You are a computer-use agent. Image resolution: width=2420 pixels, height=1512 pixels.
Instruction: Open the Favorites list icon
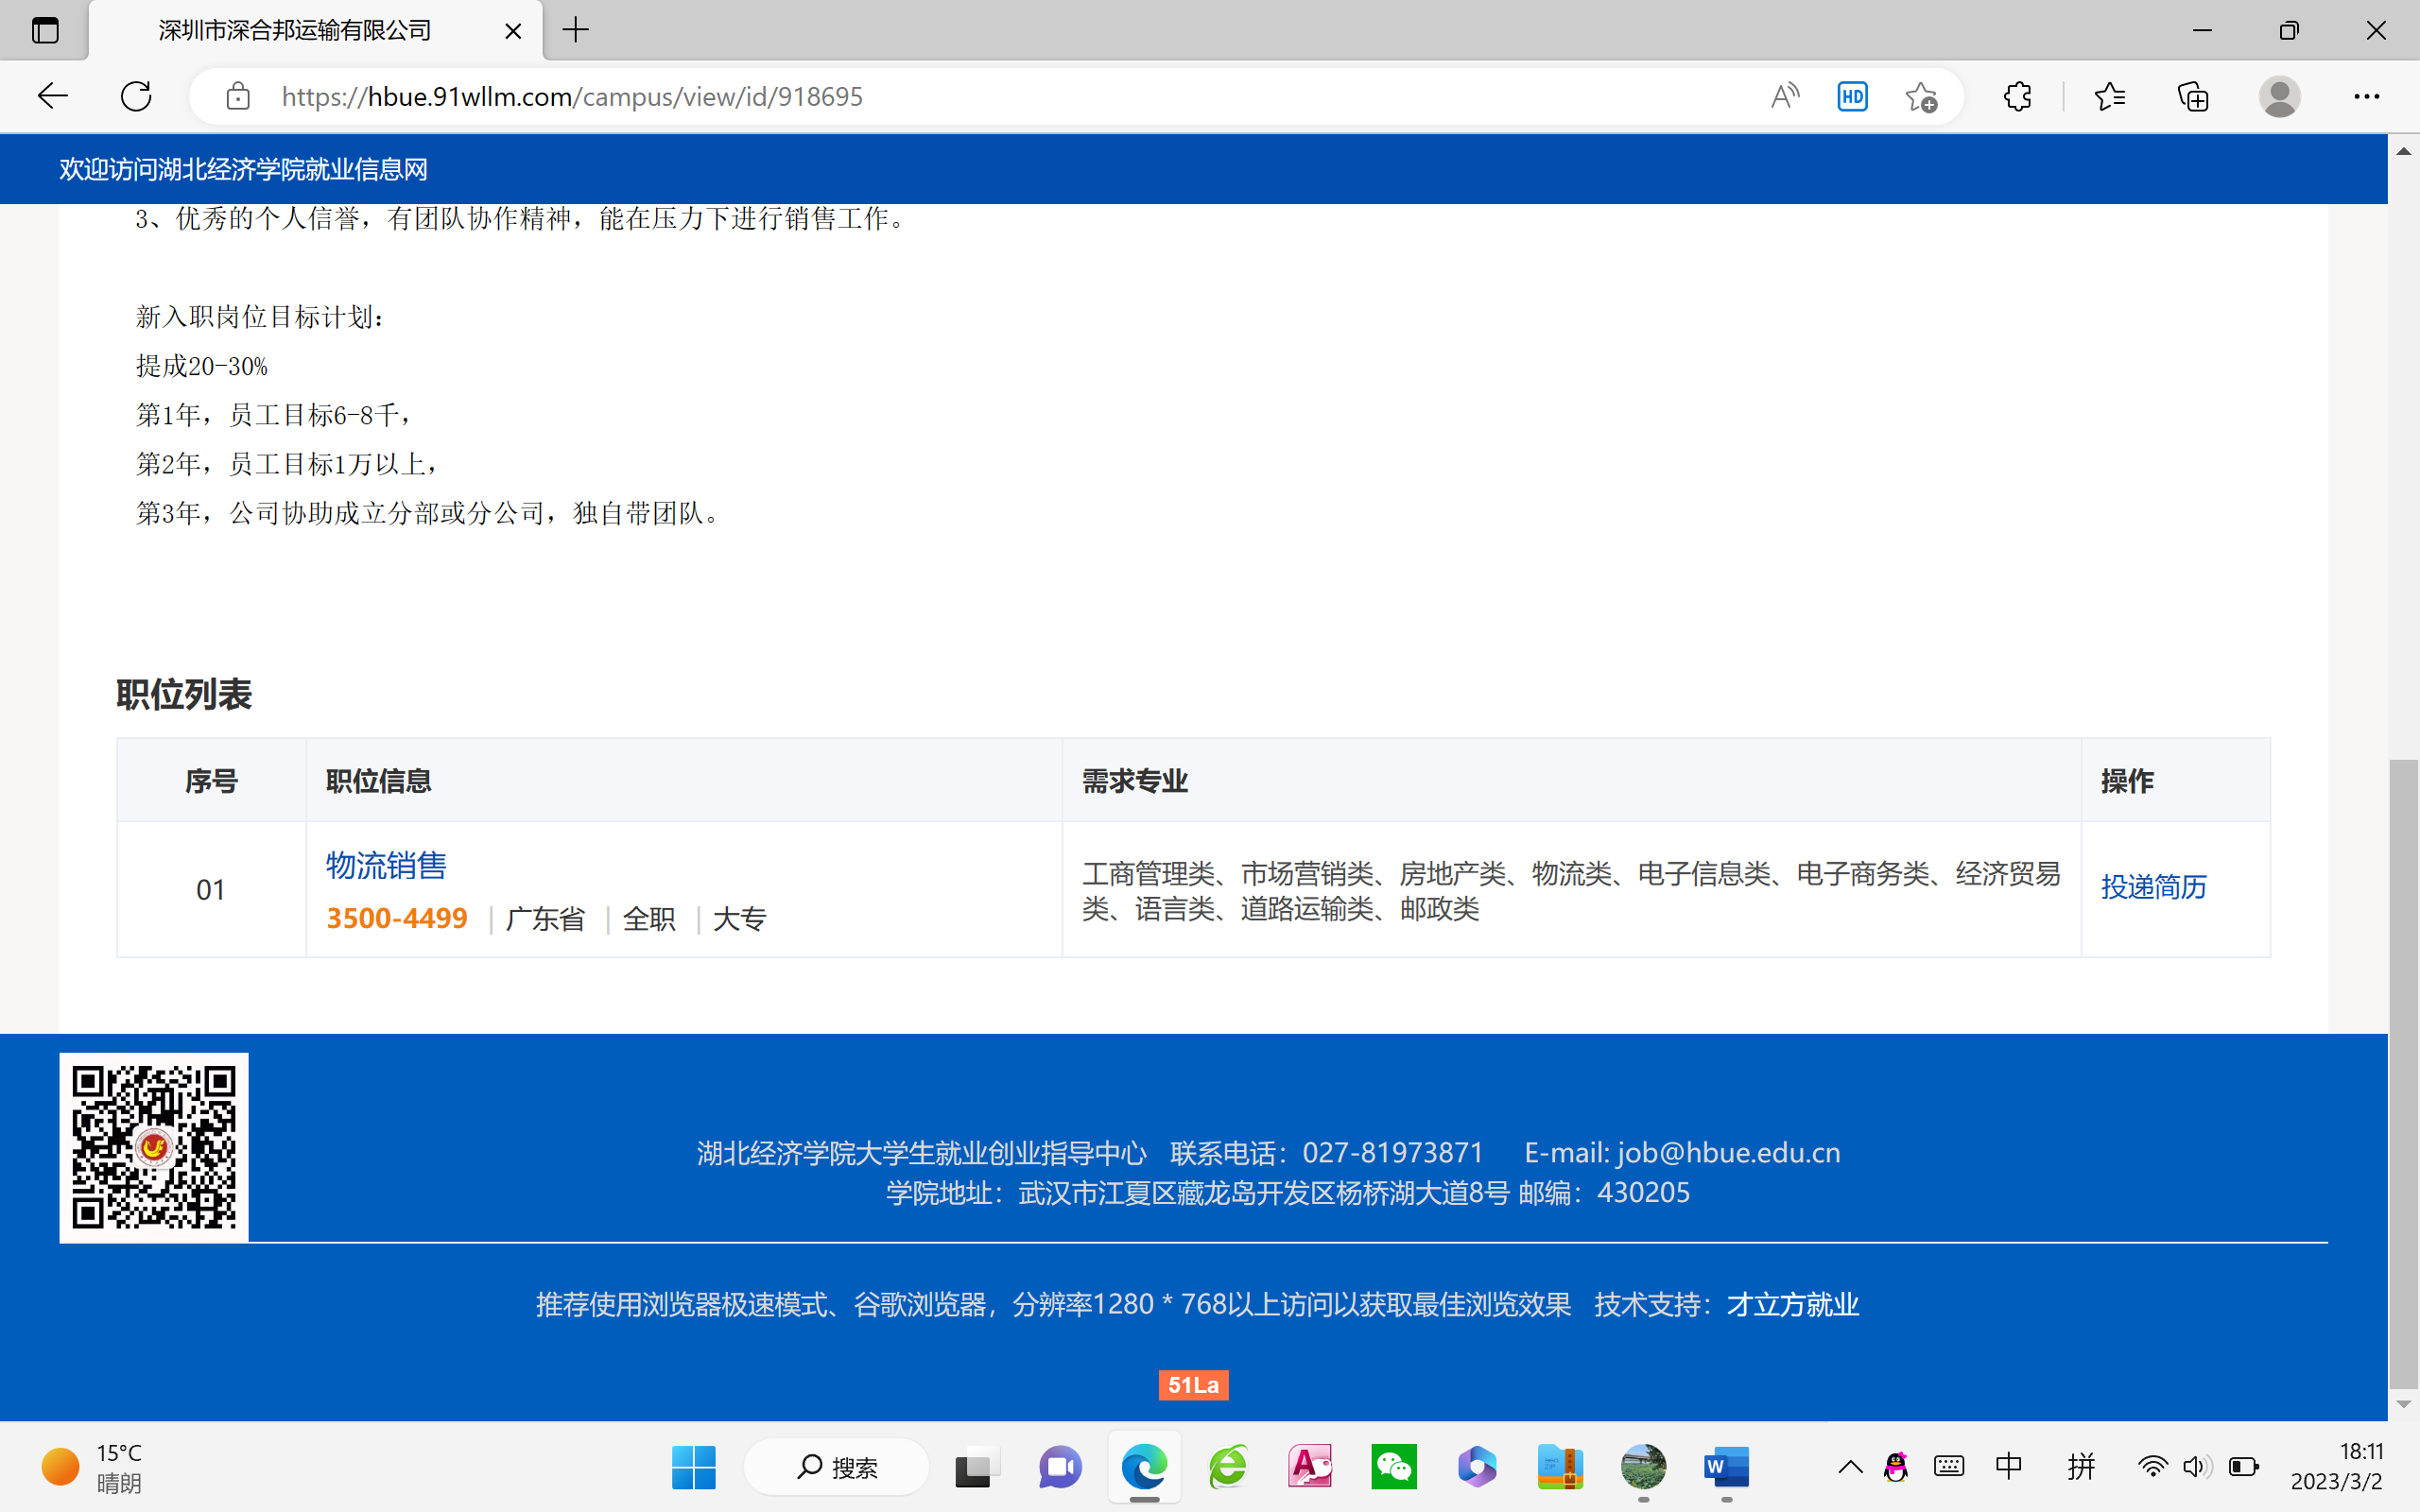coord(2109,96)
